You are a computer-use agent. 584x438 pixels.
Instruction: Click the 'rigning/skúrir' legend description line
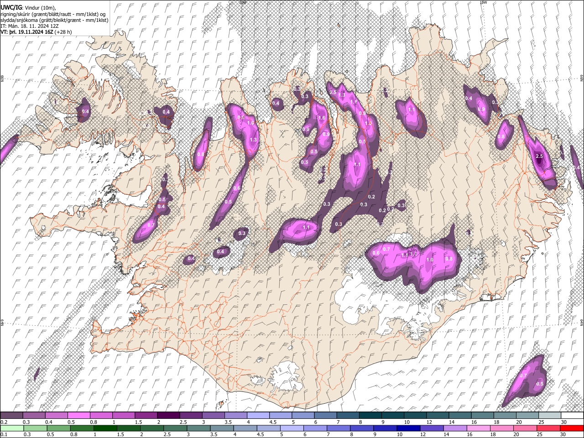[x=53, y=14]
